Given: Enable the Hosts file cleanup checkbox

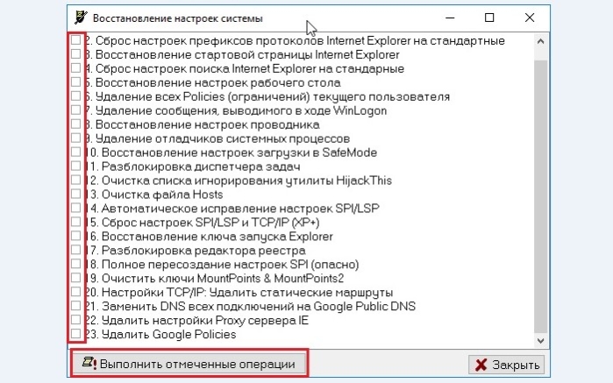Looking at the screenshot, I should point(75,194).
